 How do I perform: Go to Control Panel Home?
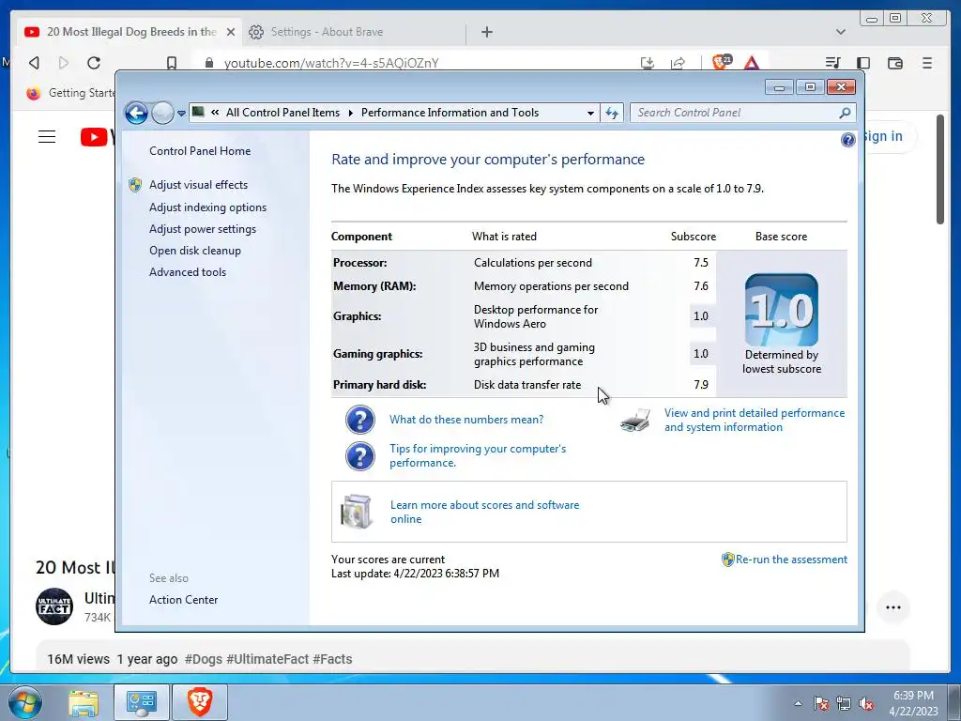point(200,151)
